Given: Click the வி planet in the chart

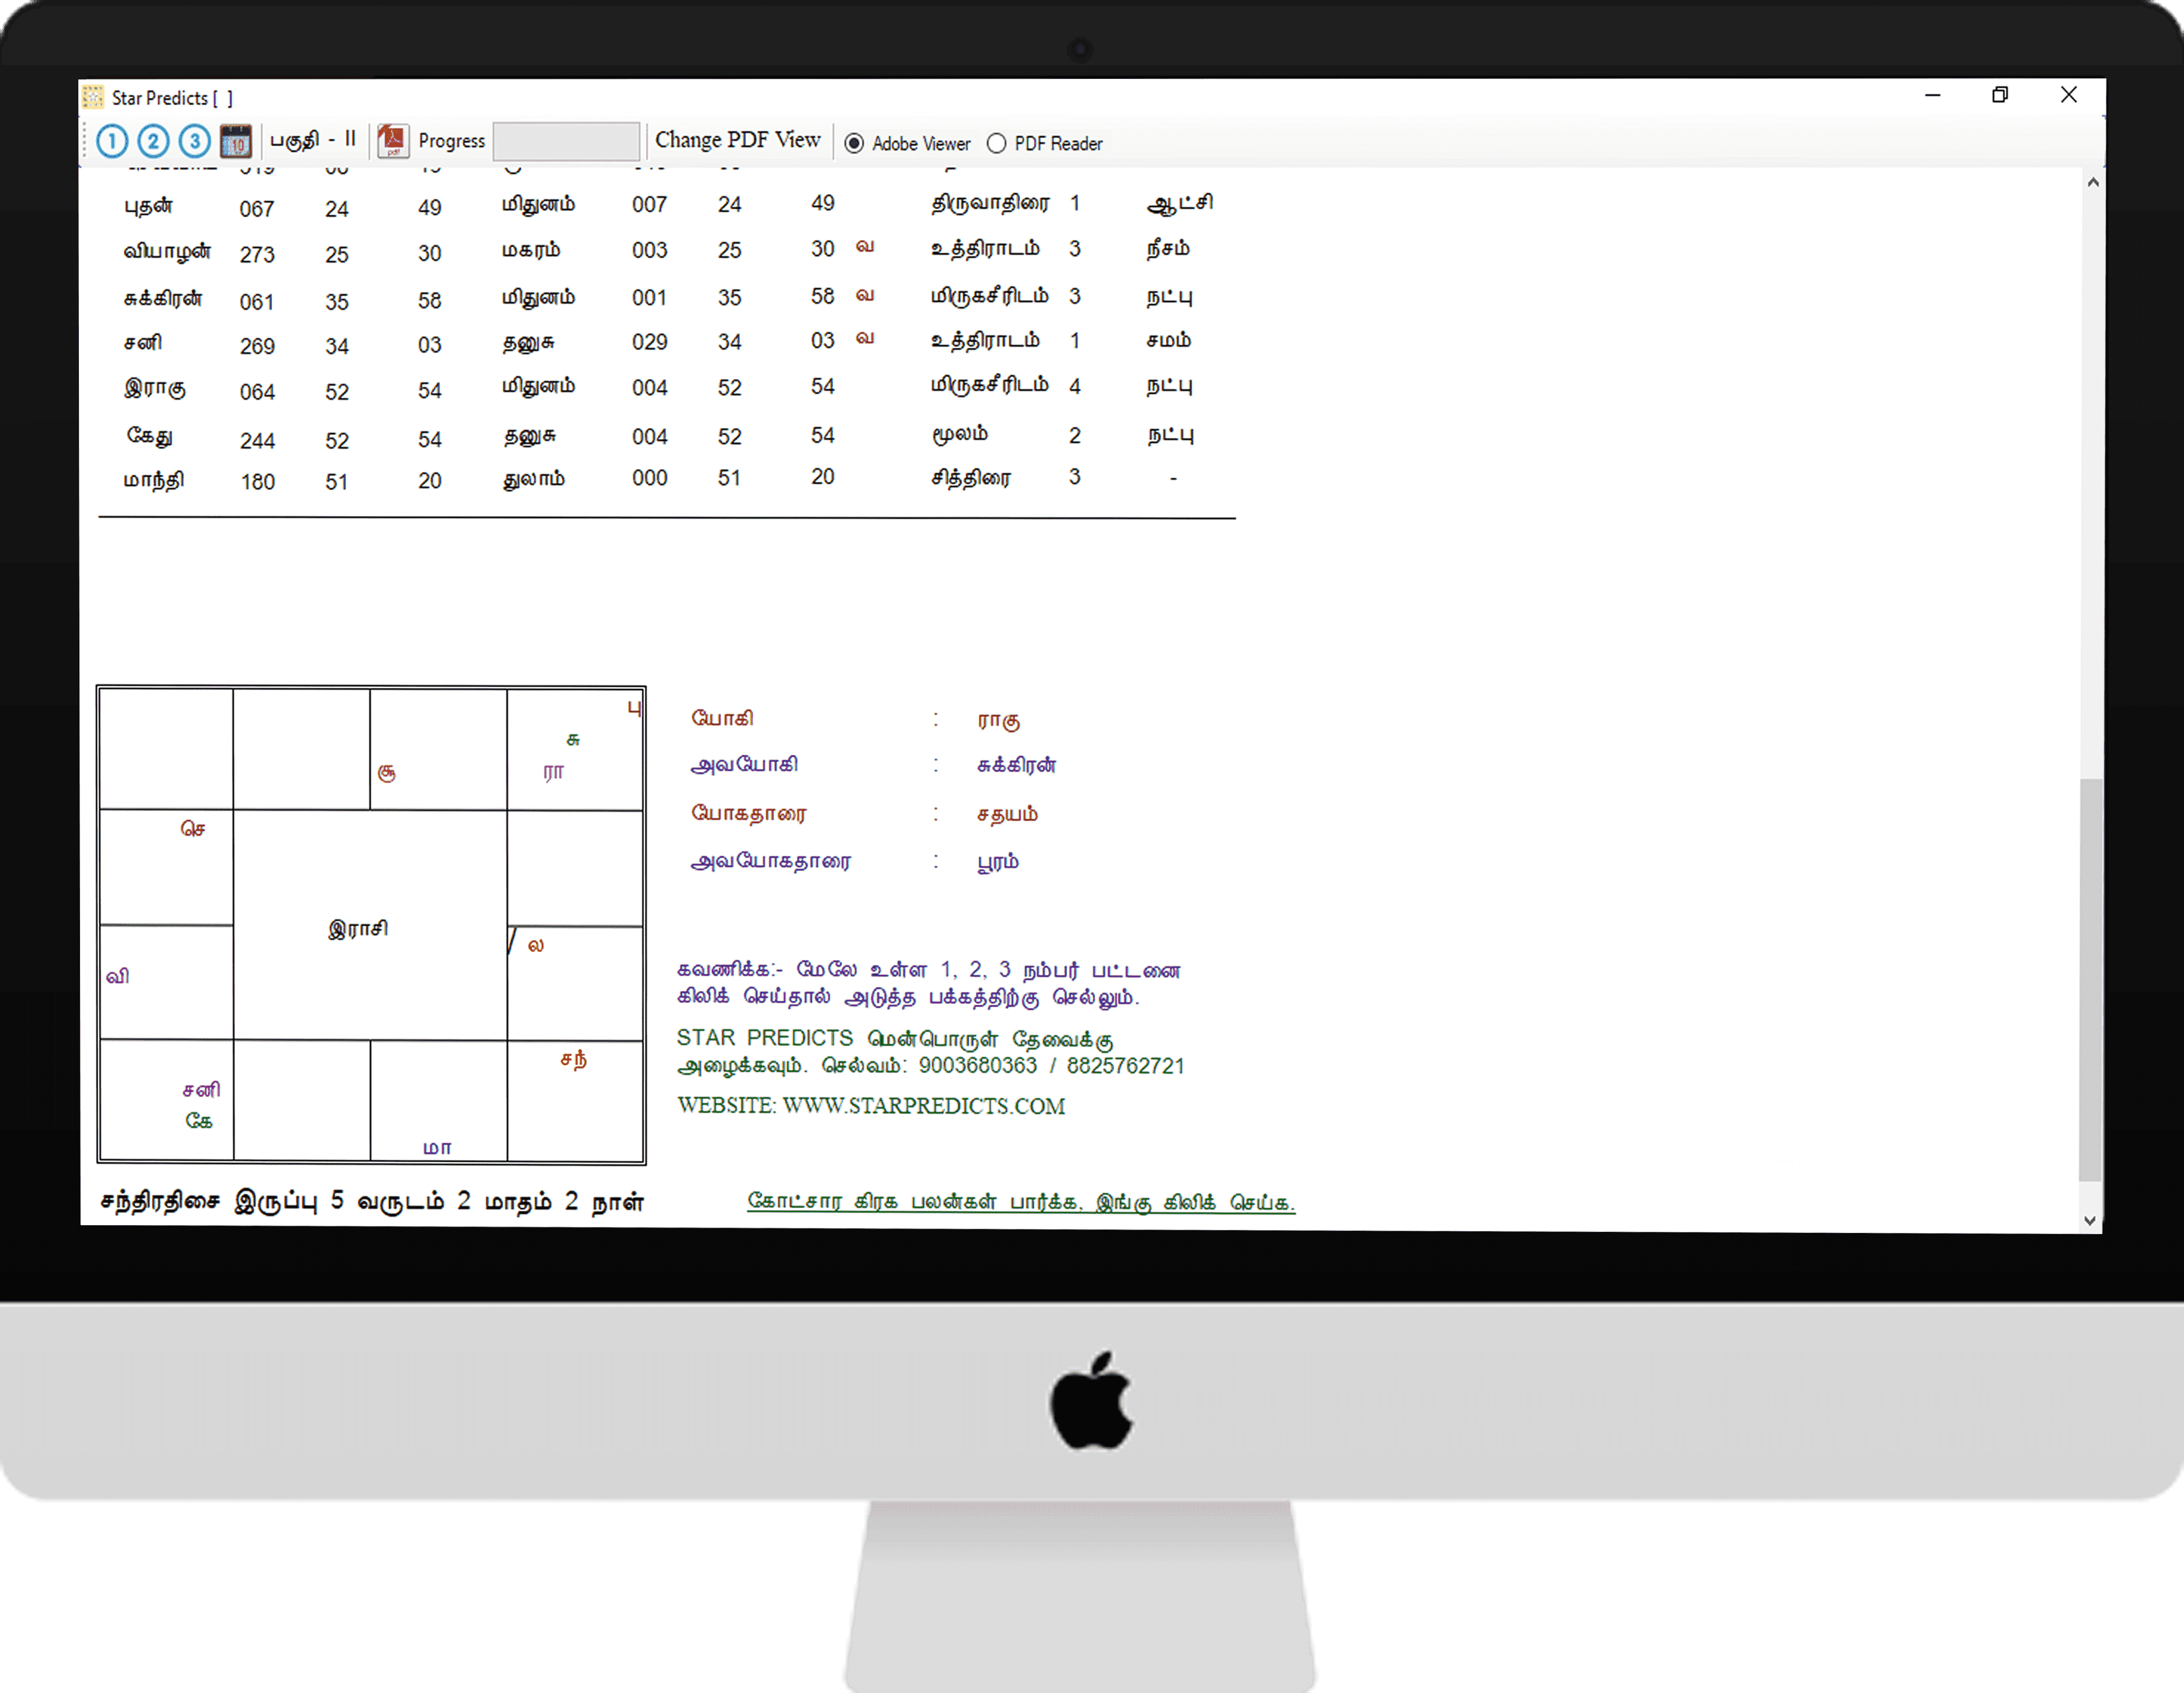Looking at the screenshot, I should (118, 976).
